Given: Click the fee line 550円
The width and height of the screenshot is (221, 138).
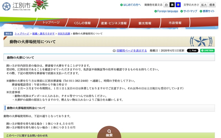Looking at the screenshot, I should click(x=41, y=128).
